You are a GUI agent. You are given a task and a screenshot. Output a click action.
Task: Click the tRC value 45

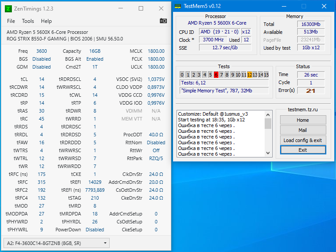(x=41, y=119)
